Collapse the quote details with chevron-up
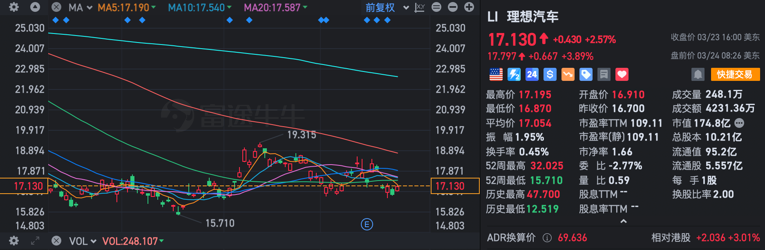Image resolution: width=765 pixels, height=250 pixels. (624, 221)
